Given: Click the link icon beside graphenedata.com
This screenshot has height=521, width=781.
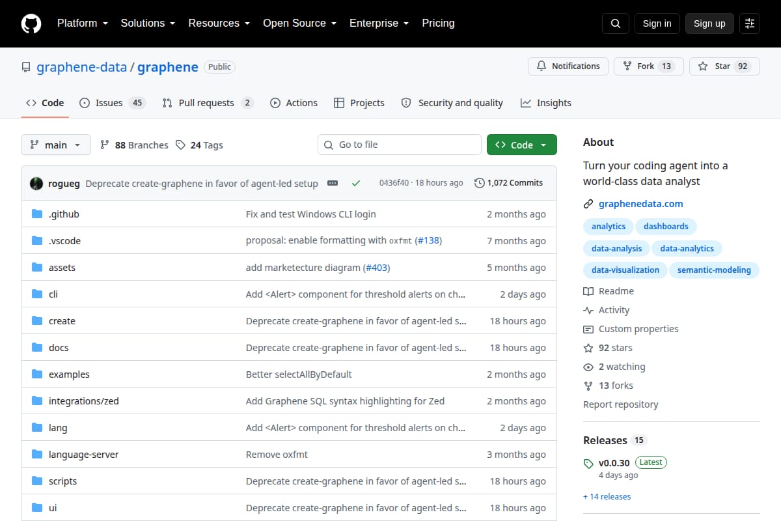Looking at the screenshot, I should (588, 204).
